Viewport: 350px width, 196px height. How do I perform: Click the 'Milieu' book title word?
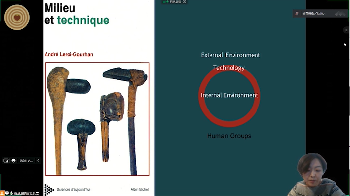point(60,8)
